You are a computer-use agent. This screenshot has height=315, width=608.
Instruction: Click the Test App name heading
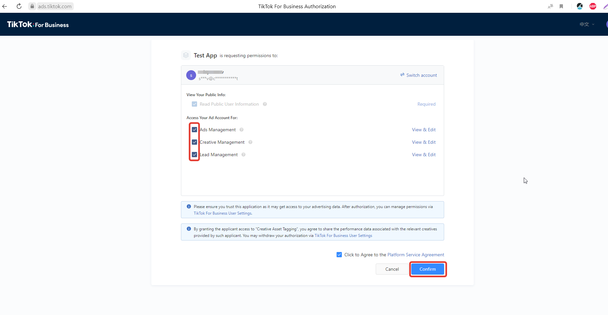tap(205, 55)
